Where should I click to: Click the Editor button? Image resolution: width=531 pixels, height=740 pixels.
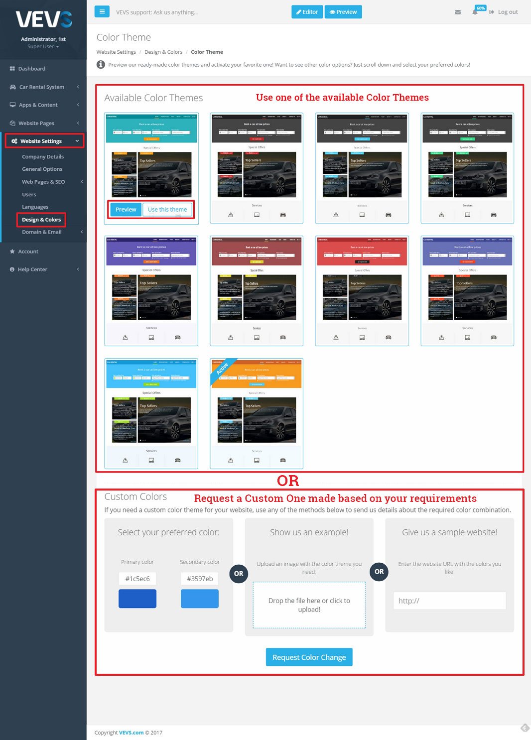click(x=307, y=12)
